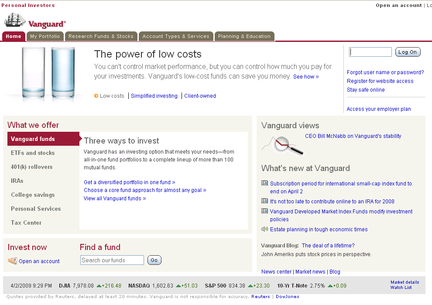
Task: Choose 401(k) rollovers in the offer list
Action: (32, 167)
